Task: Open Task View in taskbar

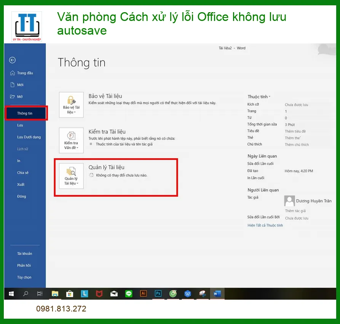Action: (x=40, y=294)
